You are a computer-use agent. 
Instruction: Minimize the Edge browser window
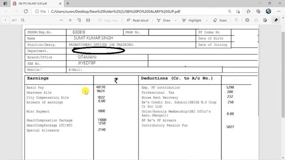pos(259,3)
